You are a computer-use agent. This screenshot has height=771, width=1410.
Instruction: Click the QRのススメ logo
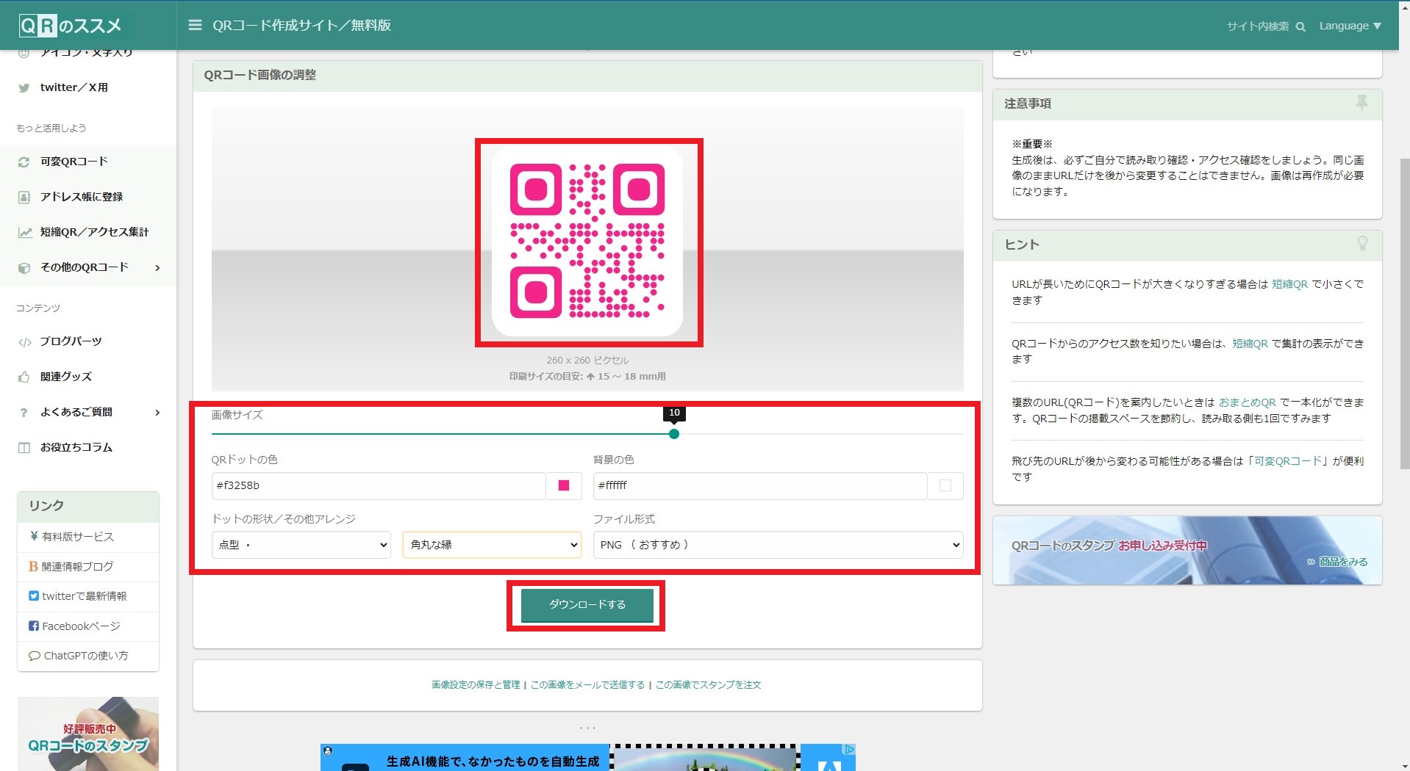tap(71, 26)
